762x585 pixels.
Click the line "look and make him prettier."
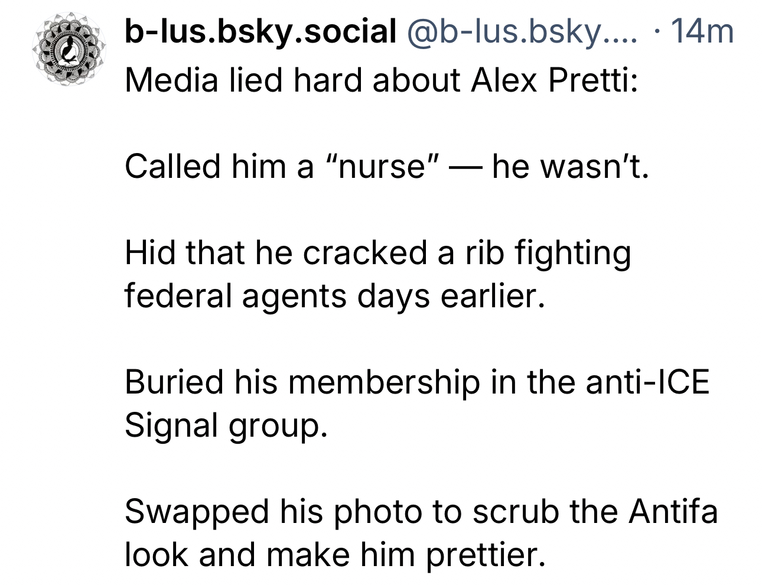click(x=334, y=554)
